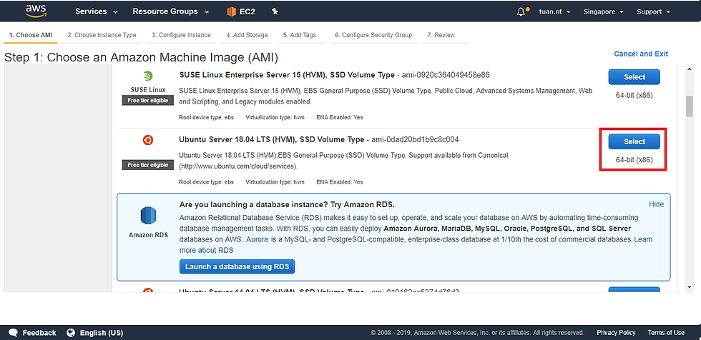This screenshot has height=340, width=701.
Task: Click the Ubuntu 18.04 Free tier eligible badge
Action: (148, 165)
